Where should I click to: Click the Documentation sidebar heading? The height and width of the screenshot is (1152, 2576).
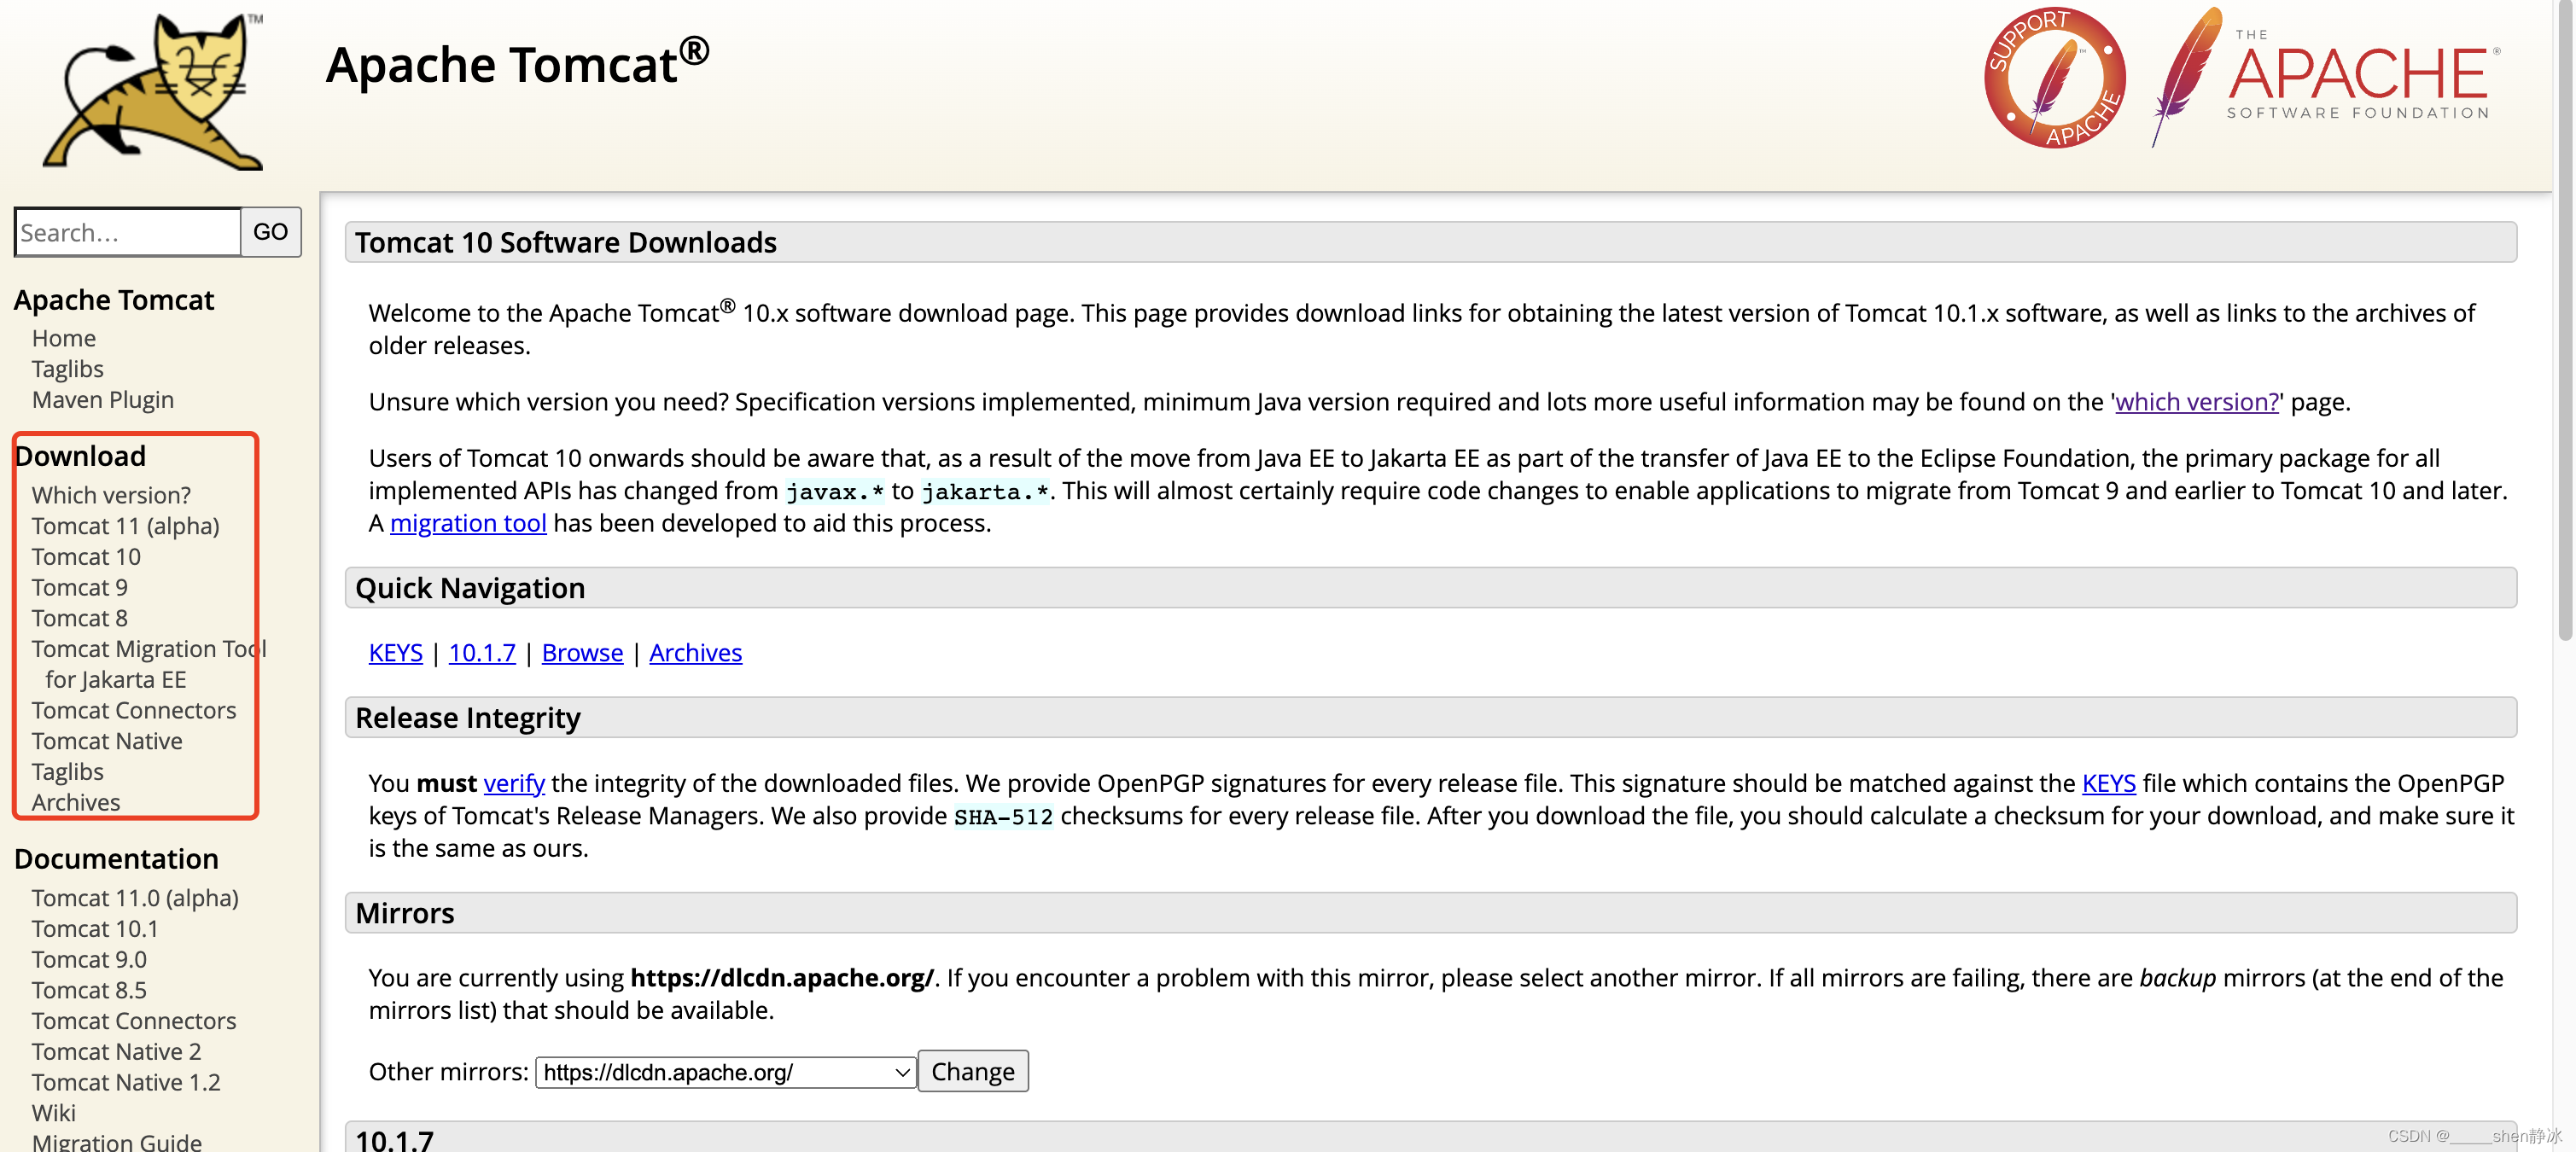point(116,859)
